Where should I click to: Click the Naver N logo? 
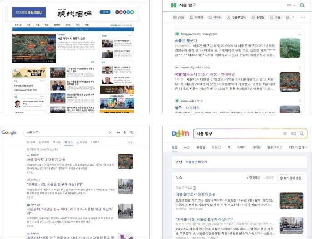pyautogui.click(x=173, y=5)
